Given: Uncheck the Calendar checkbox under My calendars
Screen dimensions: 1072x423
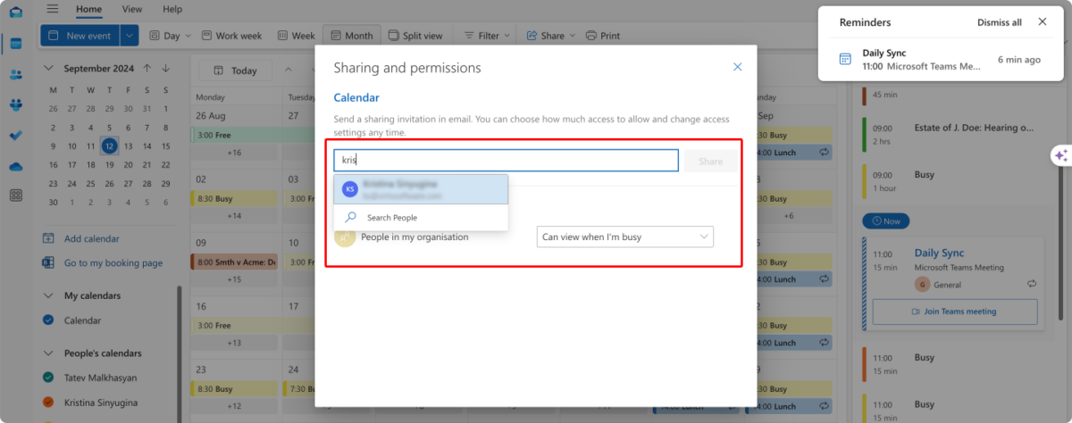Looking at the screenshot, I should 48,320.
